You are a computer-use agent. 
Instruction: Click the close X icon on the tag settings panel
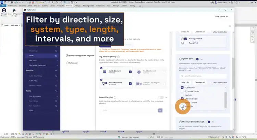click(230, 26)
